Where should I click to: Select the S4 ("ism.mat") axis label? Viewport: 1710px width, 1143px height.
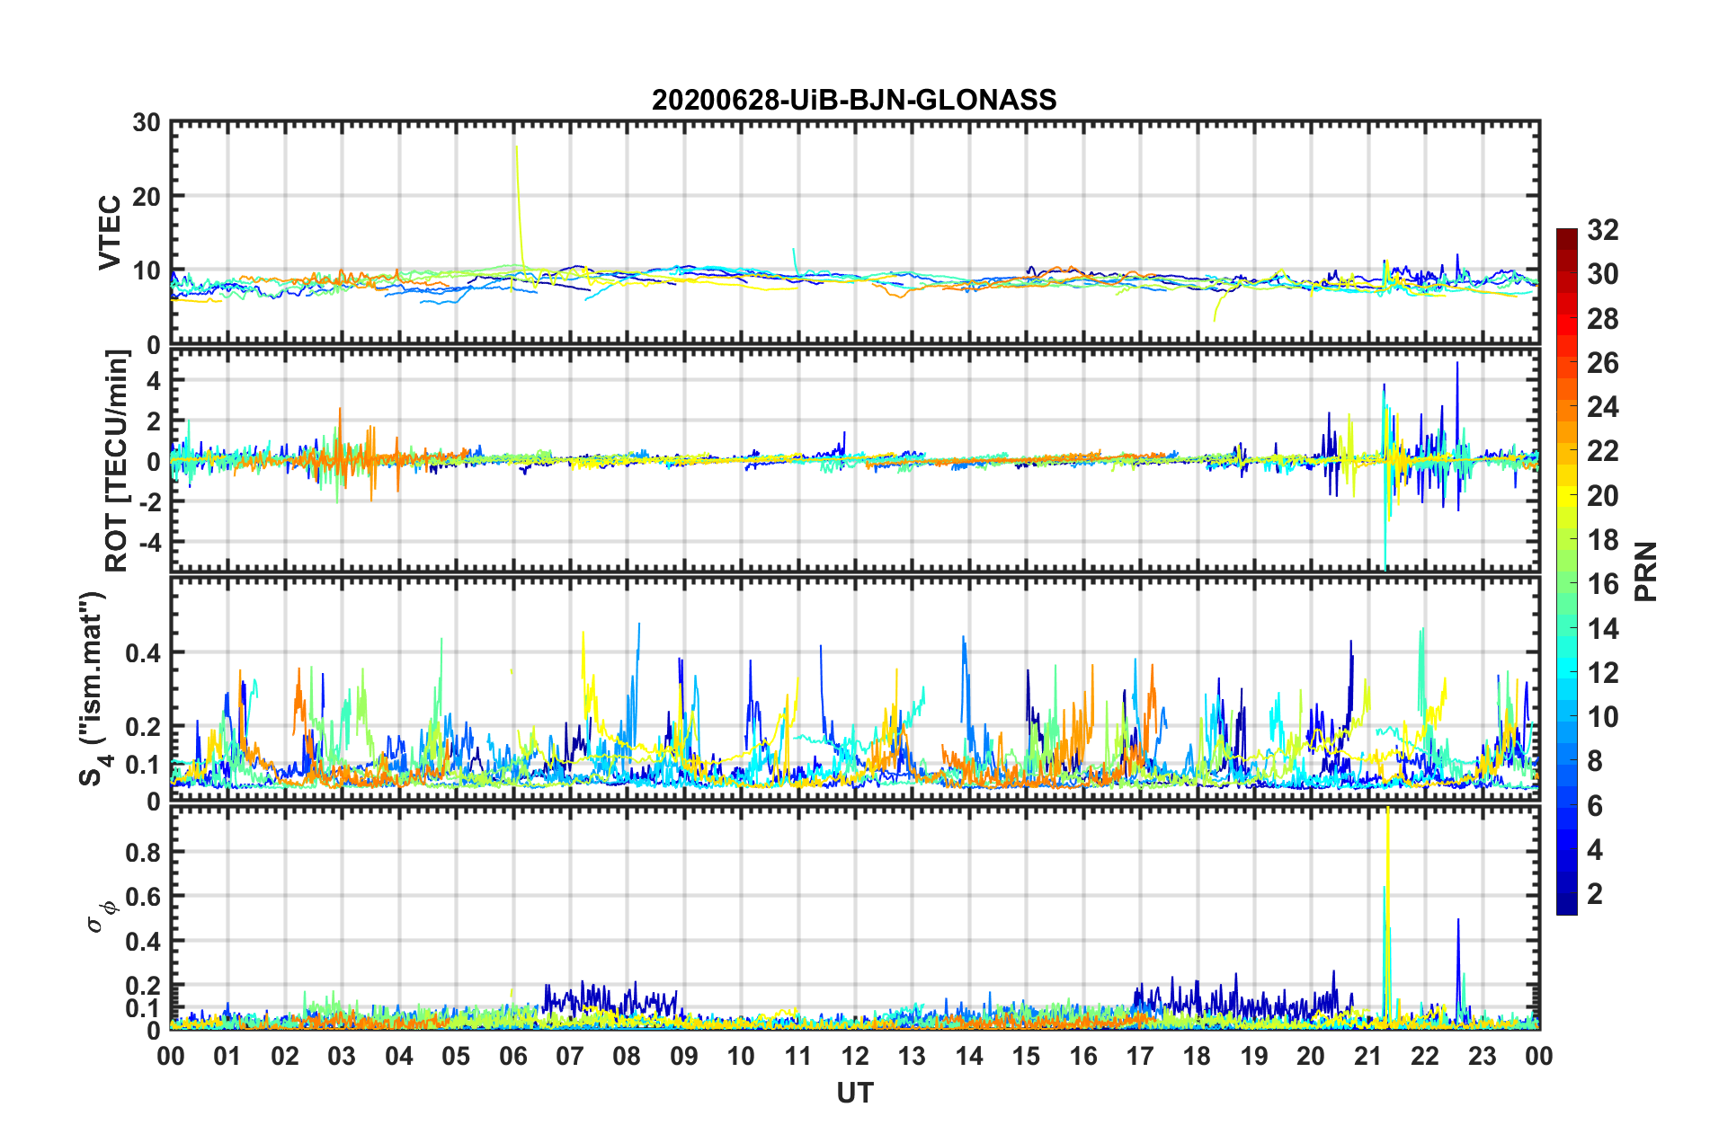(94, 688)
